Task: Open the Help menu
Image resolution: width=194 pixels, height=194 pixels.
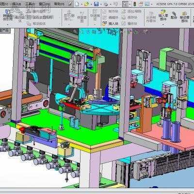Action: [x=59, y=4]
